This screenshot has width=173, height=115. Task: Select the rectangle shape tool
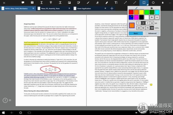tap(144, 3)
